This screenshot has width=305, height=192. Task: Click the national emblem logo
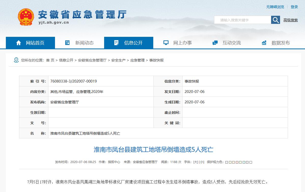[x=26, y=17]
